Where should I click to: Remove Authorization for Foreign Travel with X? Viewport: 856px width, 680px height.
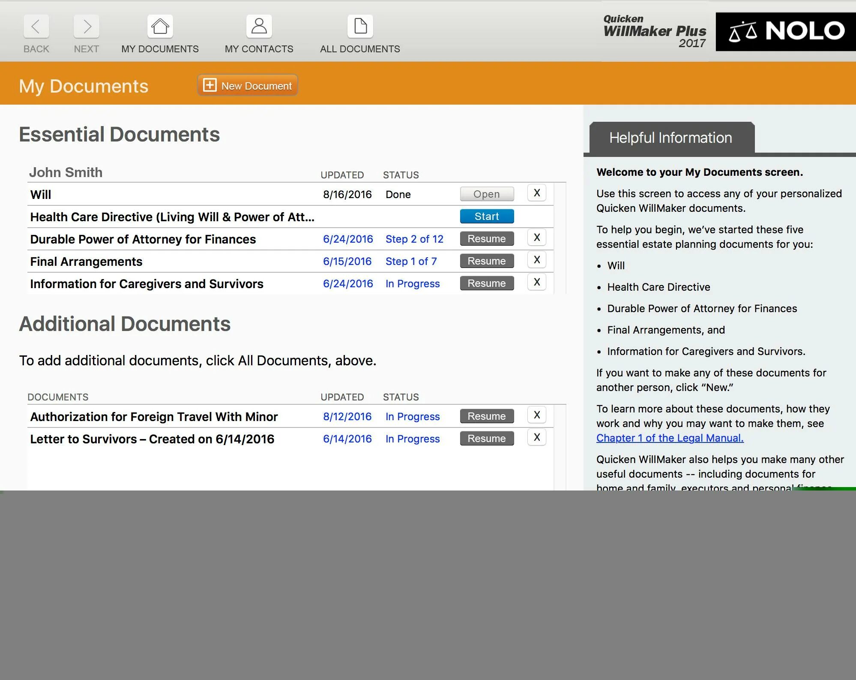click(536, 415)
